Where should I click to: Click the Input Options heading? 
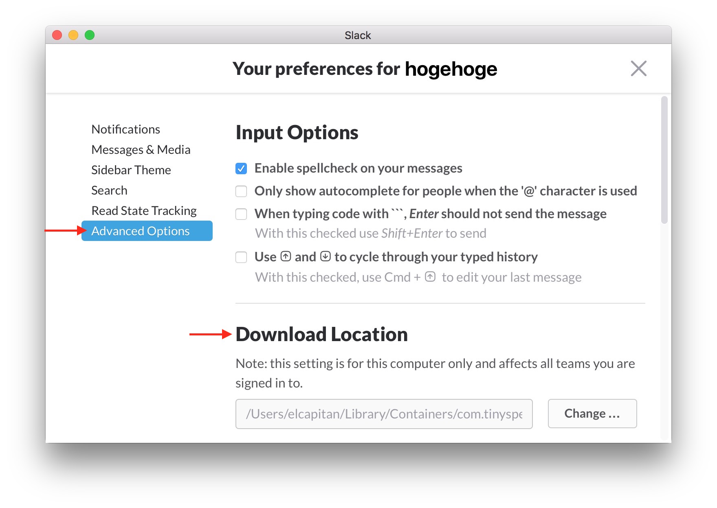(297, 133)
